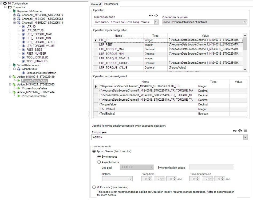Select the LTR_ID input row arrow indicator
Image resolution: width=253 pixels, height=205 pixels.
click(96, 40)
